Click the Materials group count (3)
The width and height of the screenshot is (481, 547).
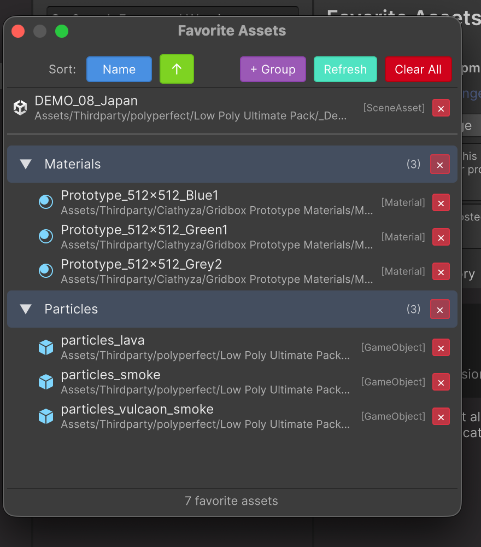(413, 164)
